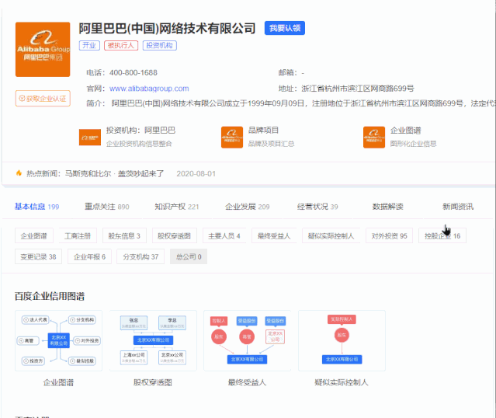Switch to the 企业发展 209 tab
496x418 pixels.
tap(247, 207)
